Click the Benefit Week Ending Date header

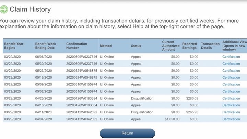click(x=46, y=46)
